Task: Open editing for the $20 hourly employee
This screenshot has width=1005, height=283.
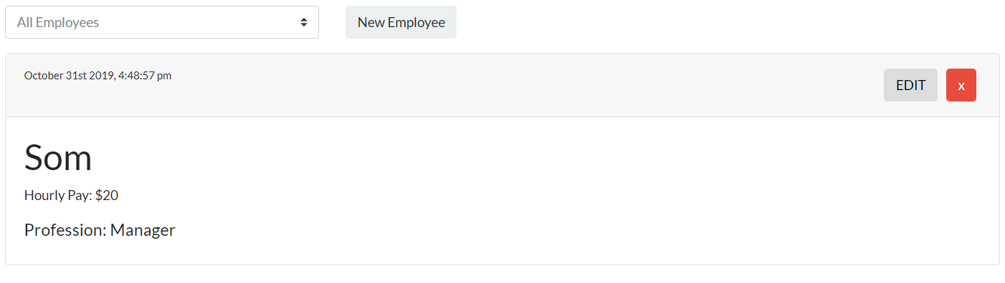Action: pos(910,85)
